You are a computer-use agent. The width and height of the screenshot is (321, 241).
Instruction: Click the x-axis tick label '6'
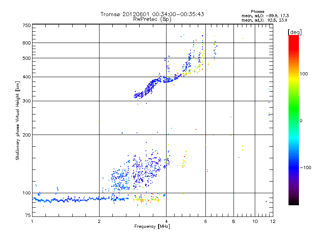[205, 221]
